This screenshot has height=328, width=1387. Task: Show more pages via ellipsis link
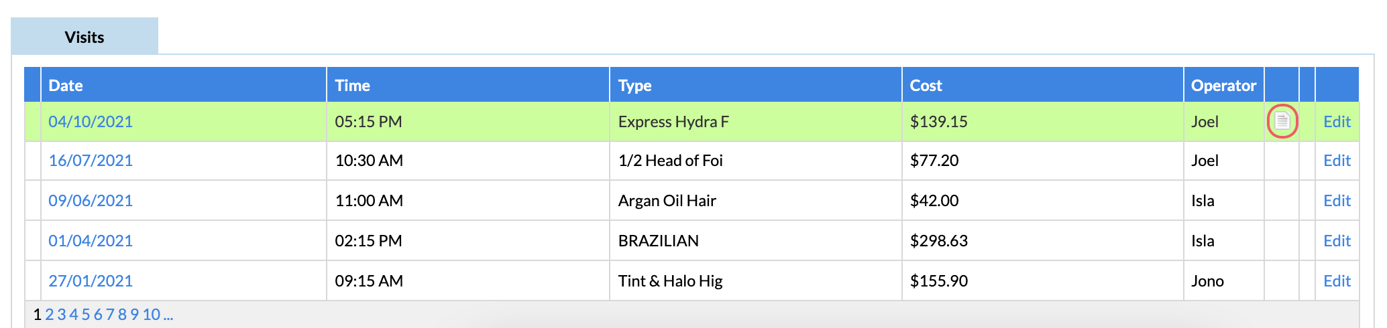pos(168,315)
